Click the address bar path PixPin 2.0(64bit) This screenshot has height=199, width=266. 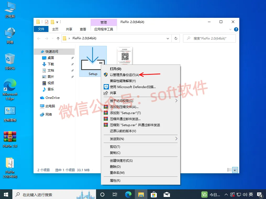pyautogui.click(x=84, y=38)
